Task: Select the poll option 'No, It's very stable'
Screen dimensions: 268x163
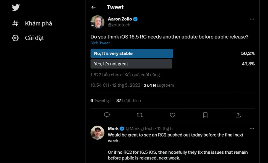Action: point(132,53)
